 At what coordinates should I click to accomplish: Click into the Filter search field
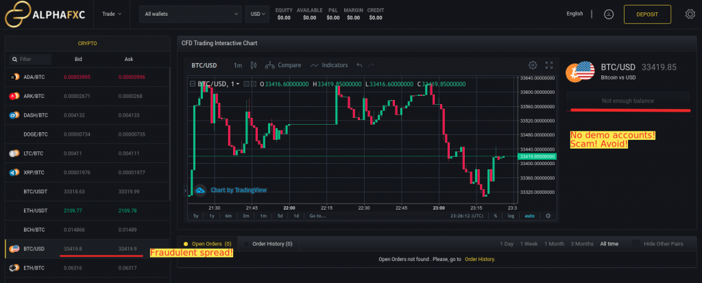30,59
